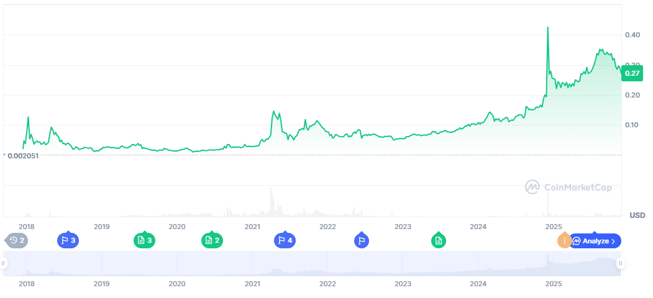The image size is (653, 298).
Task: Click the USD currency label
Action: coord(637,215)
